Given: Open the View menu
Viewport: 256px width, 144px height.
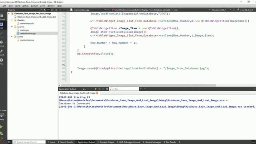Looking at the screenshot, I should pyautogui.click(x=11, y=6).
